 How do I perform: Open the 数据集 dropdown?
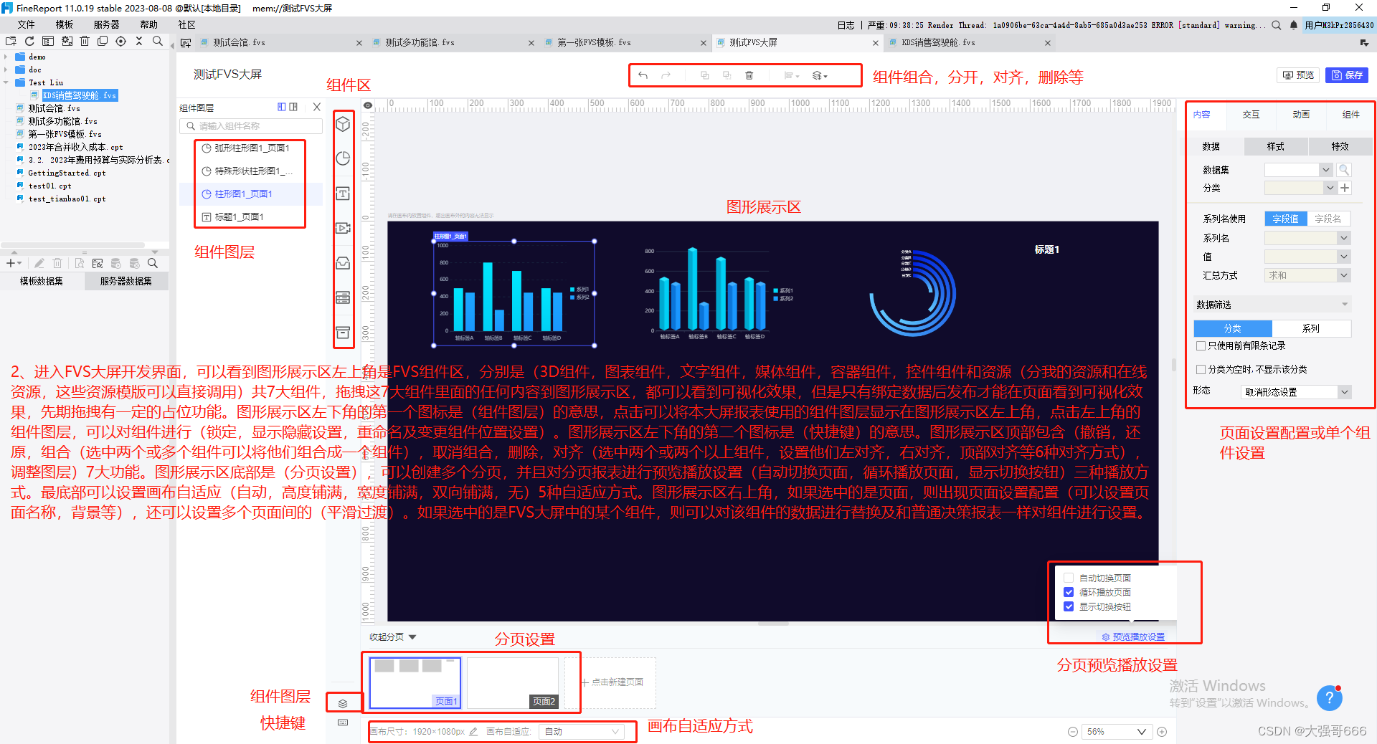point(1298,170)
